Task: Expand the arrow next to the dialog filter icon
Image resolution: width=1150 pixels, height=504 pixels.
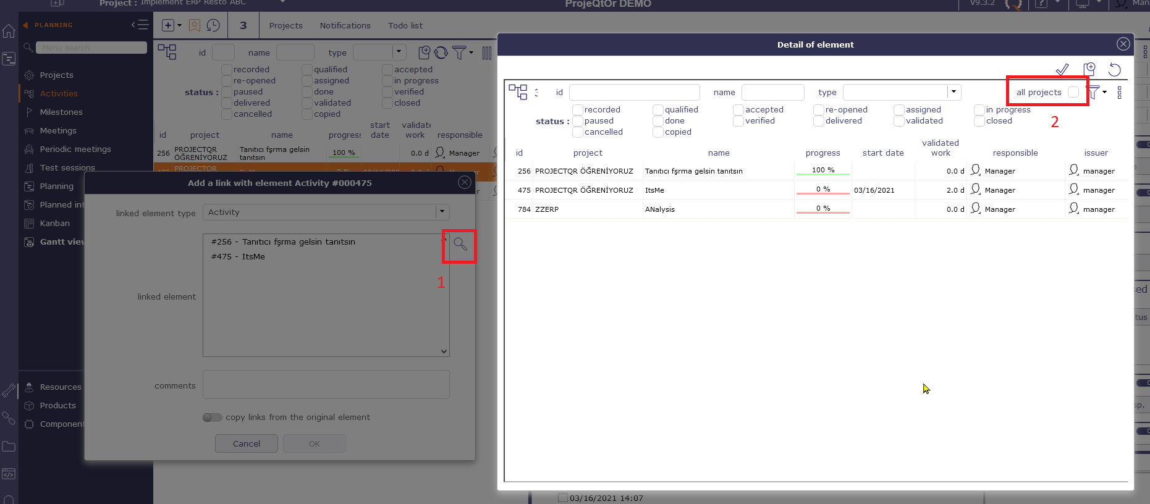Action: pos(1105,92)
